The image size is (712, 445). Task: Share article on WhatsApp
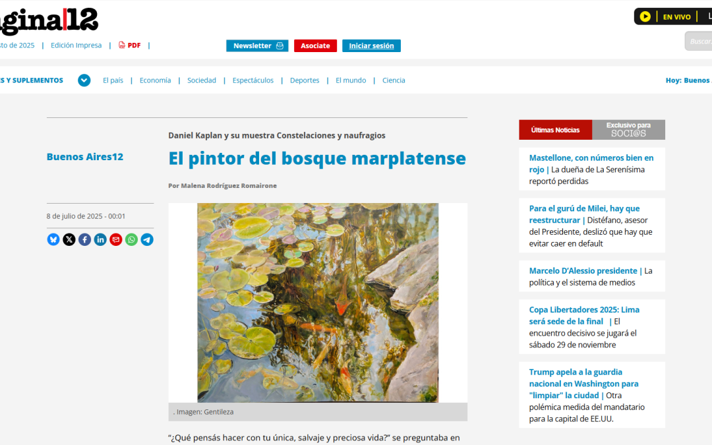point(131,239)
